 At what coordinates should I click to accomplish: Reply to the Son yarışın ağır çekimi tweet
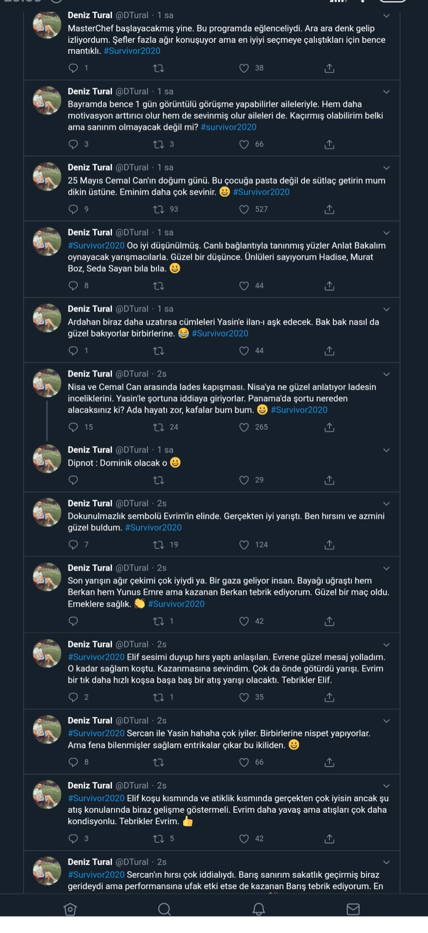(73, 621)
